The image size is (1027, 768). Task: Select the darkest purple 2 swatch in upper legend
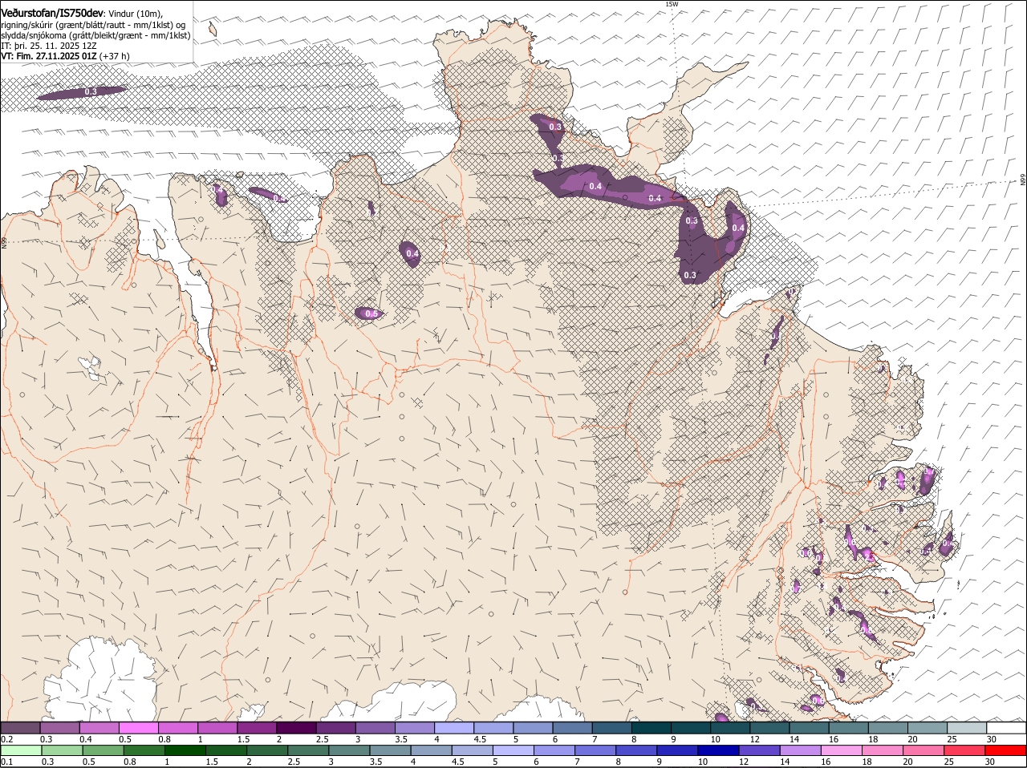(x=296, y=727)
